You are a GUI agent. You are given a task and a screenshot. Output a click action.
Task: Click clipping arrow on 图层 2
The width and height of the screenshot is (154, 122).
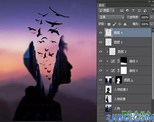pos(107,52)
